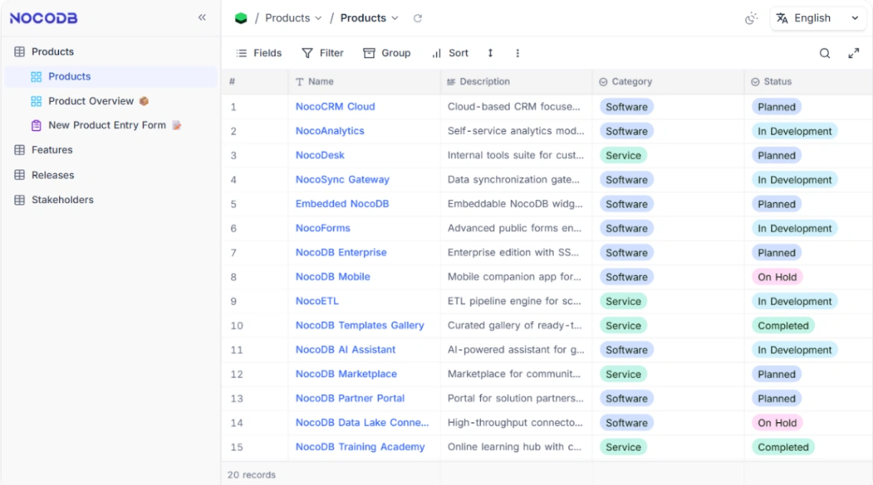Open the NocoDB Enterprise record link

coord(342,252)
